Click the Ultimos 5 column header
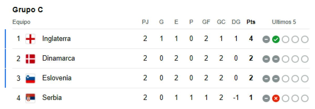The image size is (315, 109). (x=284, y=22)
